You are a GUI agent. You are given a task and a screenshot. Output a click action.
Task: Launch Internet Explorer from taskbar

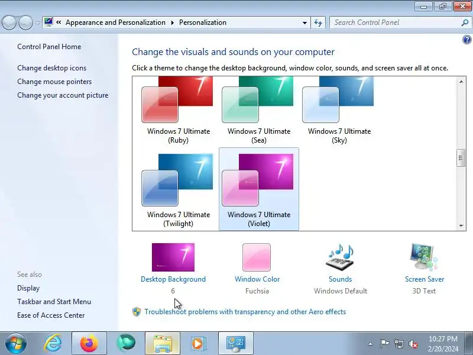click(53, 344)
